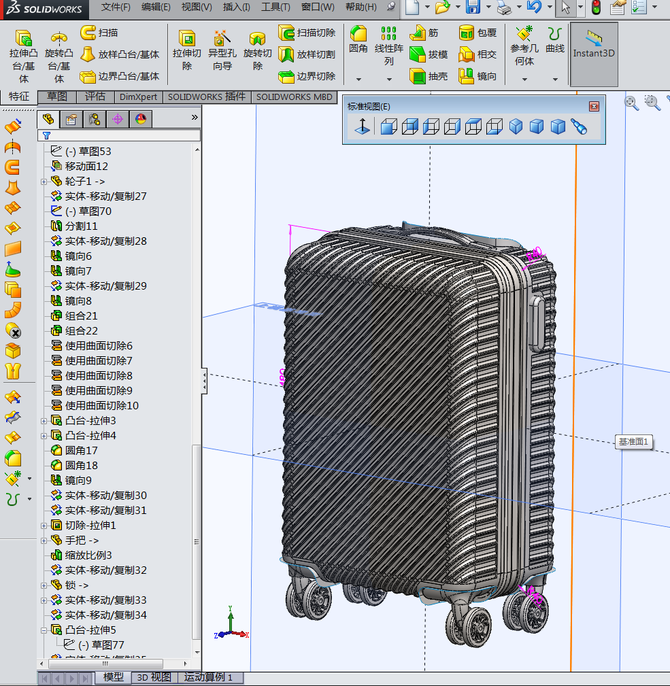Open the 工具(T) menu
This screenshot has width=670, height=686.
tap(275, 7)
